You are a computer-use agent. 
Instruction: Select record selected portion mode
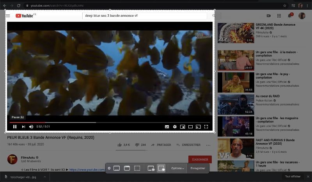(161, 168)
